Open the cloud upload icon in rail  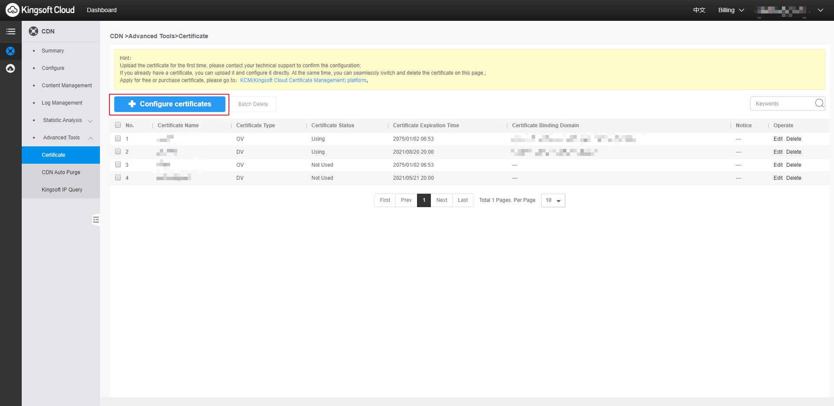[10, 69]
